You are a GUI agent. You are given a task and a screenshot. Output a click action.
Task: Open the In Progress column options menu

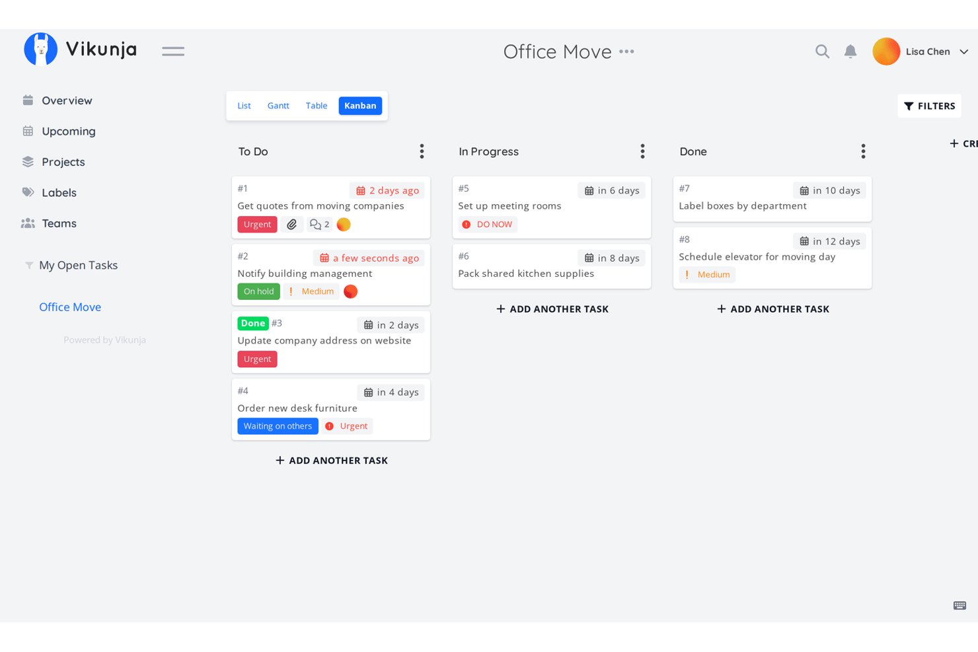click(x=642, y=151)
